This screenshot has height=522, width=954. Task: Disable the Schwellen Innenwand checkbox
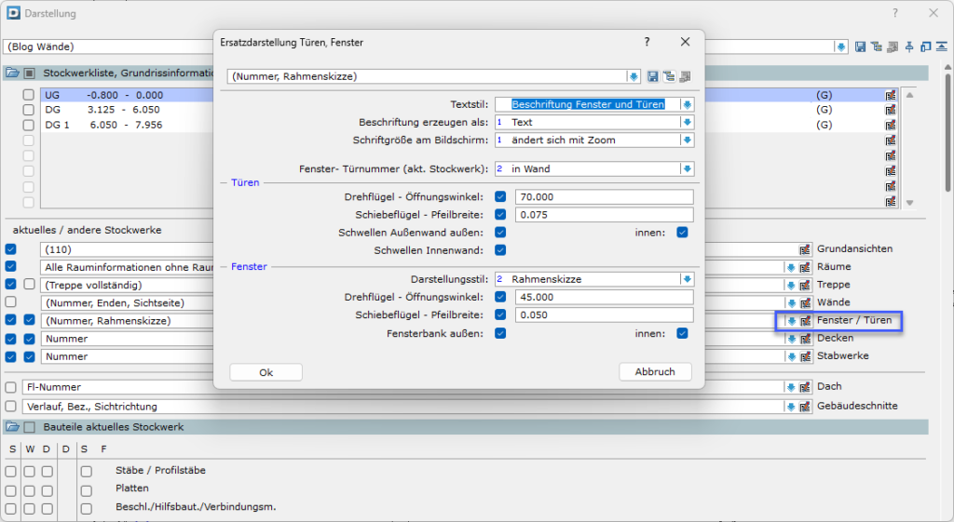coord(500,249)
